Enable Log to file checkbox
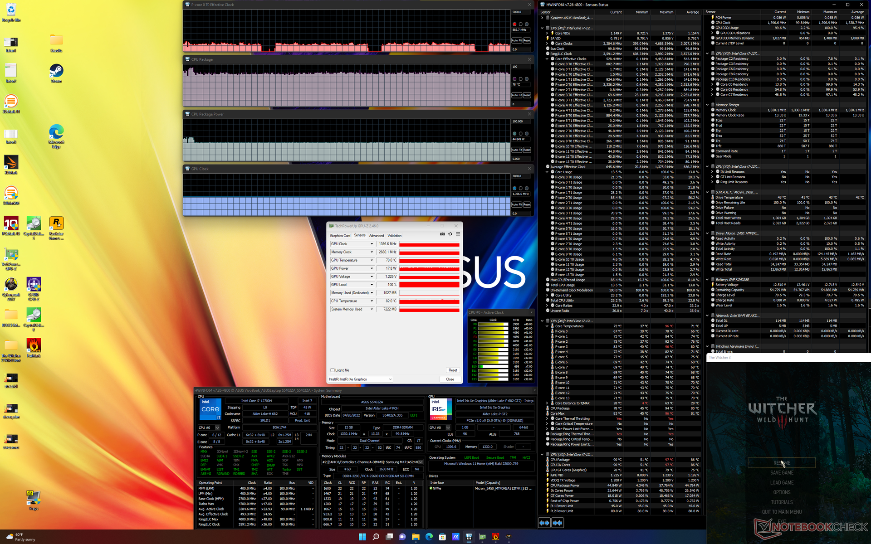 point(333,370)
